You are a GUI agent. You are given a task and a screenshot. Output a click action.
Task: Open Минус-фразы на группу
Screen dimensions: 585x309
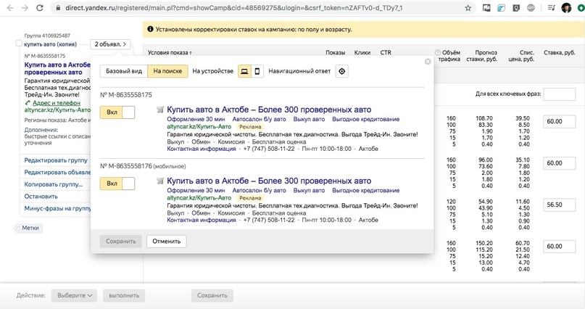click(57, 209)
